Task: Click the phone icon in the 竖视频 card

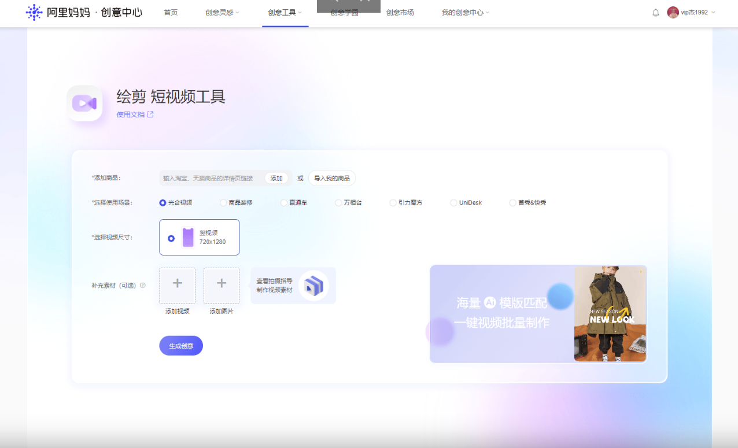Action: pos(189,237)
